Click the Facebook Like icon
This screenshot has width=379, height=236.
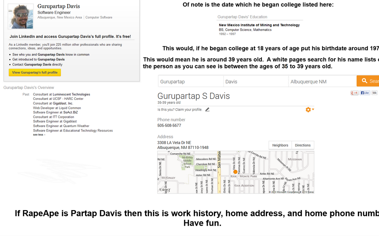click(x=365, y=93)
